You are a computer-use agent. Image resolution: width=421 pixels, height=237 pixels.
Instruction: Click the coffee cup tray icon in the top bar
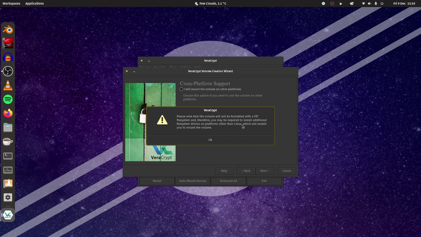click(x=341, y=3)
